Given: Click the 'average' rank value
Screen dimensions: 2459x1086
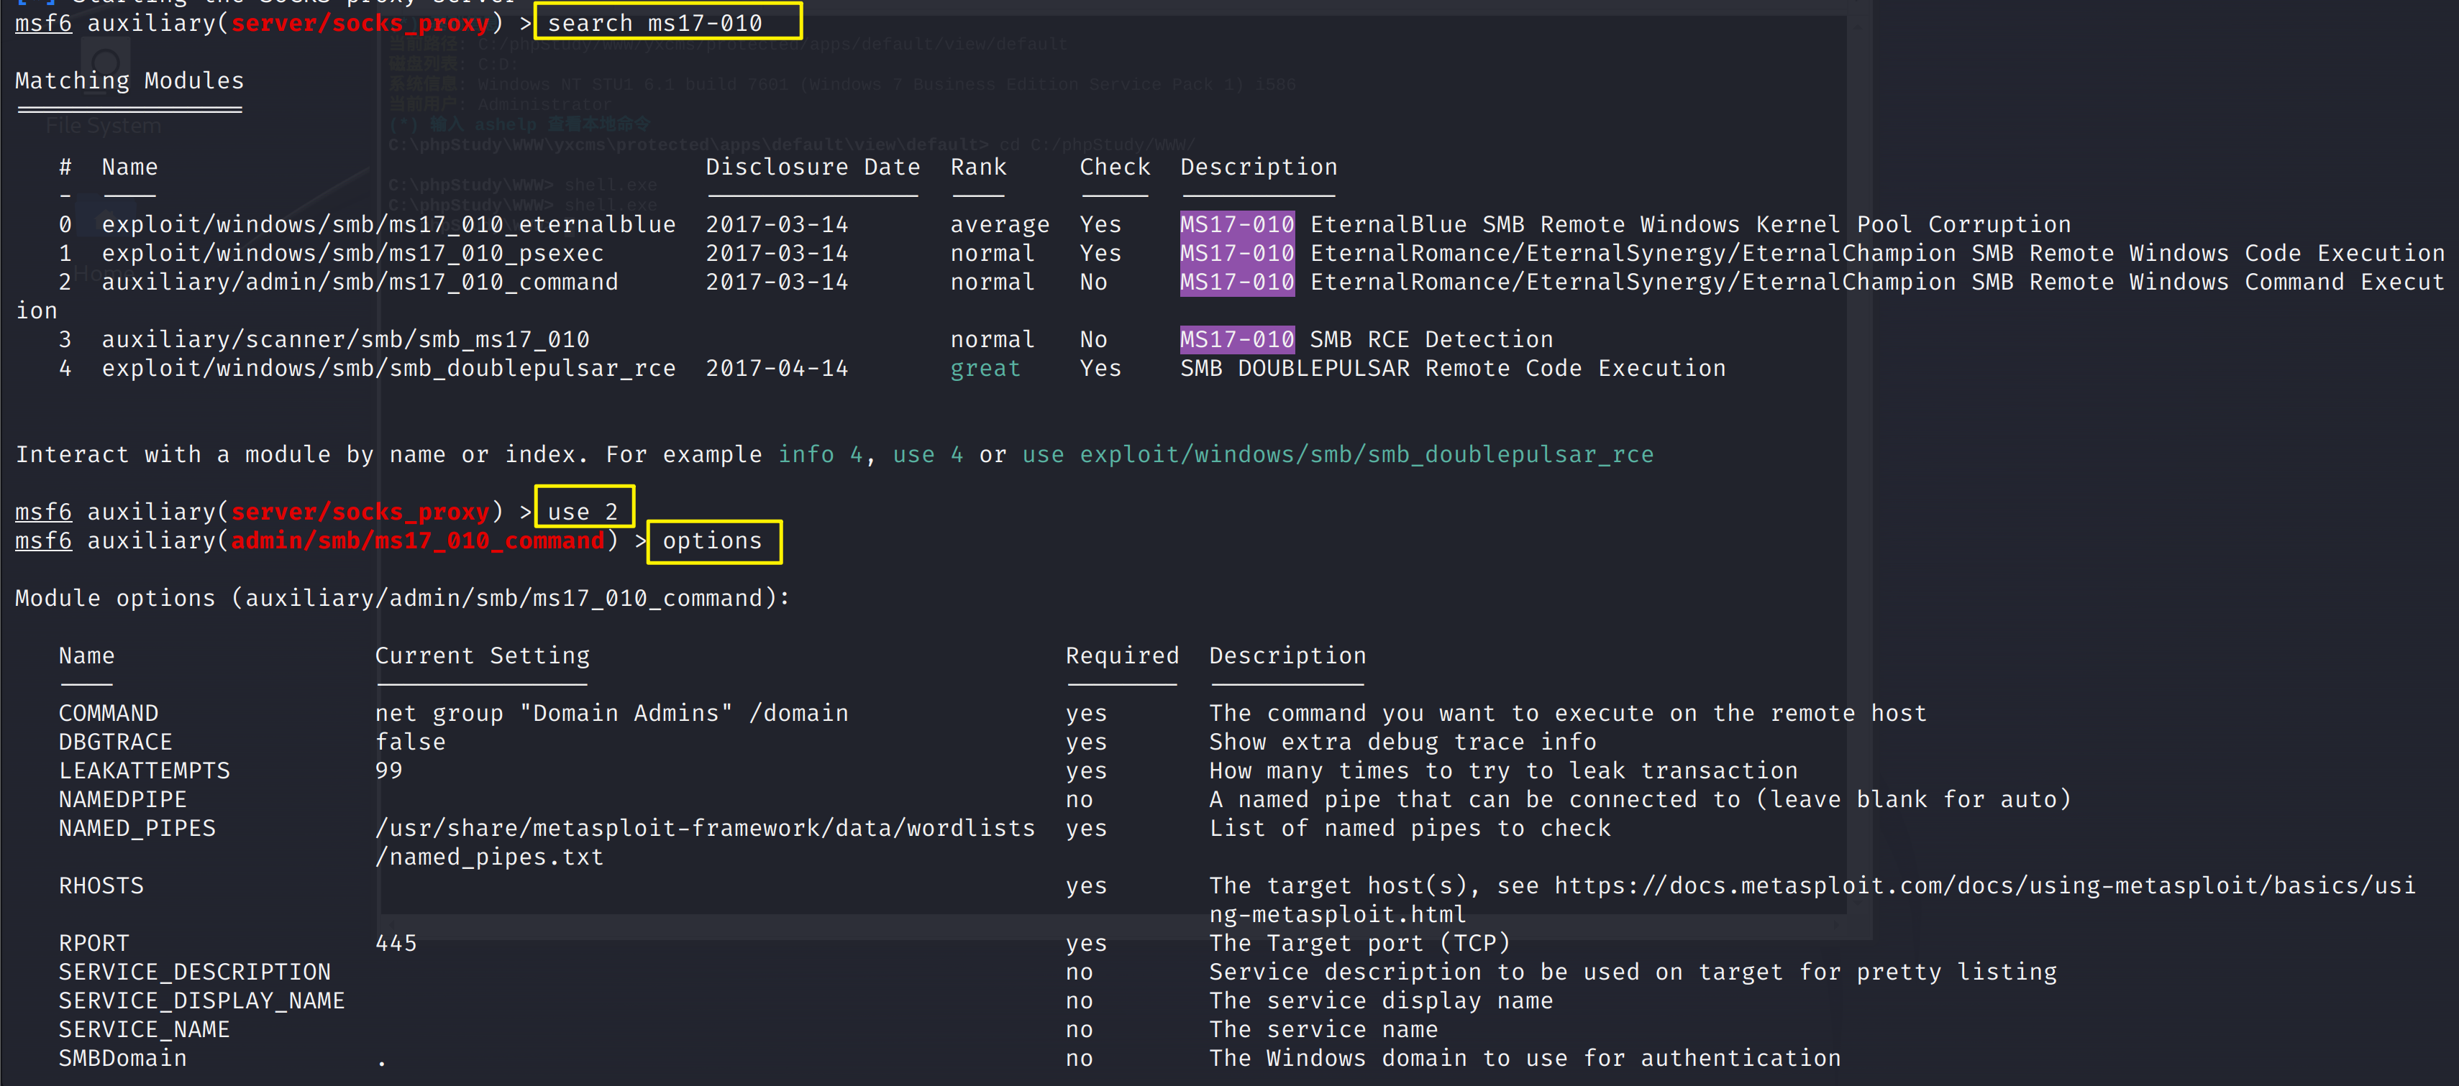Looking at the screenshot, I should (1000, 225).
